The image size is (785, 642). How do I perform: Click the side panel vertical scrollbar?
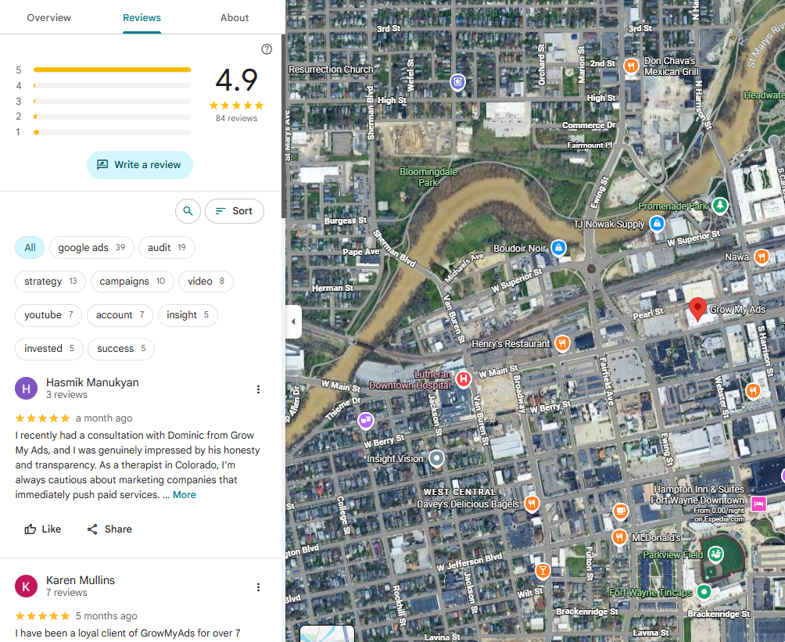pos(283,125)
